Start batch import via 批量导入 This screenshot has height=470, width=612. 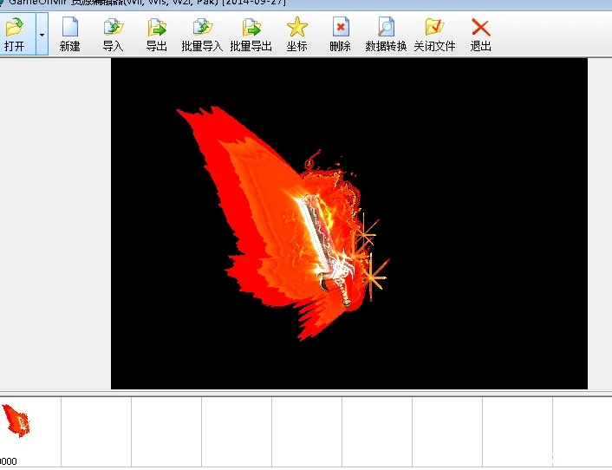[202, 34]
